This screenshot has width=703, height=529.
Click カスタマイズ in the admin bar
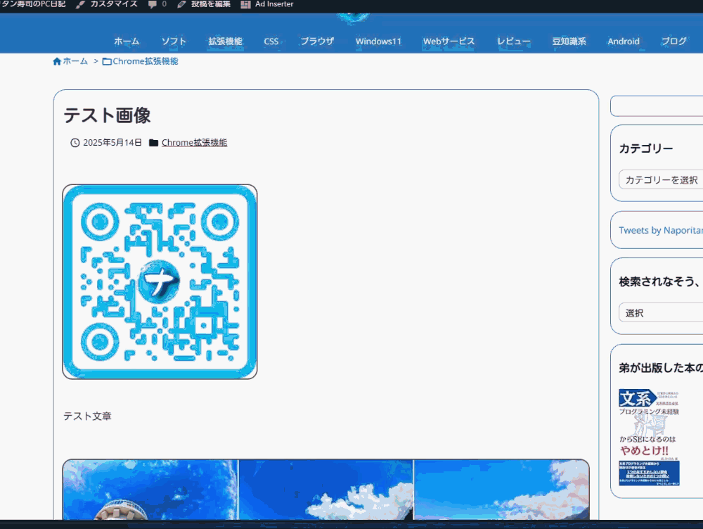pyautogui.click(x=114, y=4)
